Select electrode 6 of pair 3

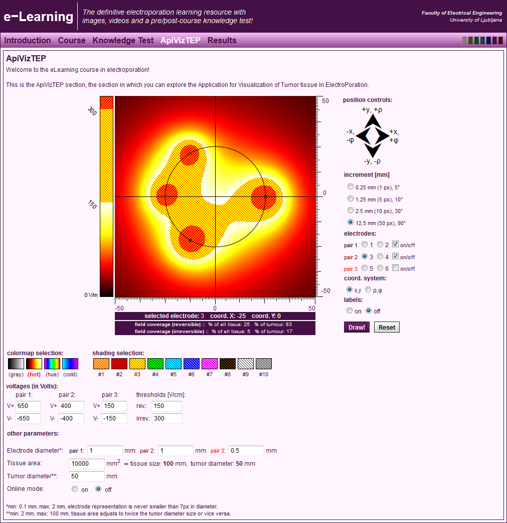coord(380,268)
